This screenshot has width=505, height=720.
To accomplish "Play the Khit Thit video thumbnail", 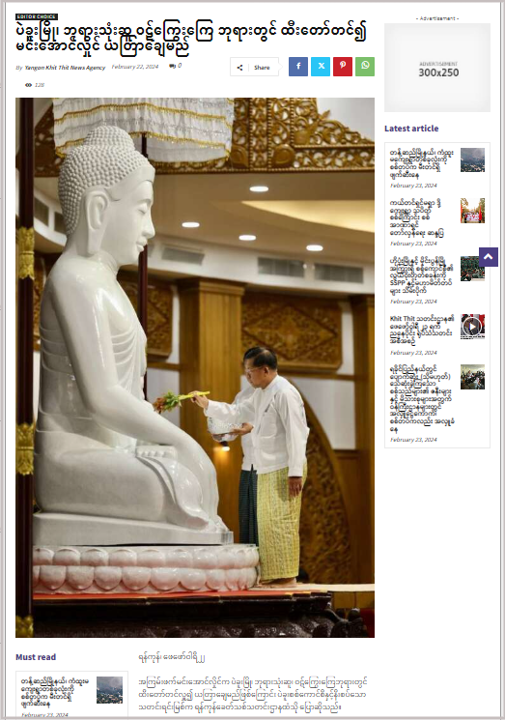I will tap(472, 327).
